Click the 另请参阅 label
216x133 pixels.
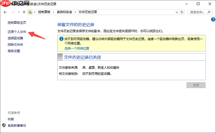coord(14,113)
